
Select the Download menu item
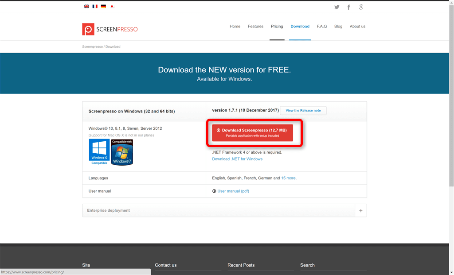point(300,26)
